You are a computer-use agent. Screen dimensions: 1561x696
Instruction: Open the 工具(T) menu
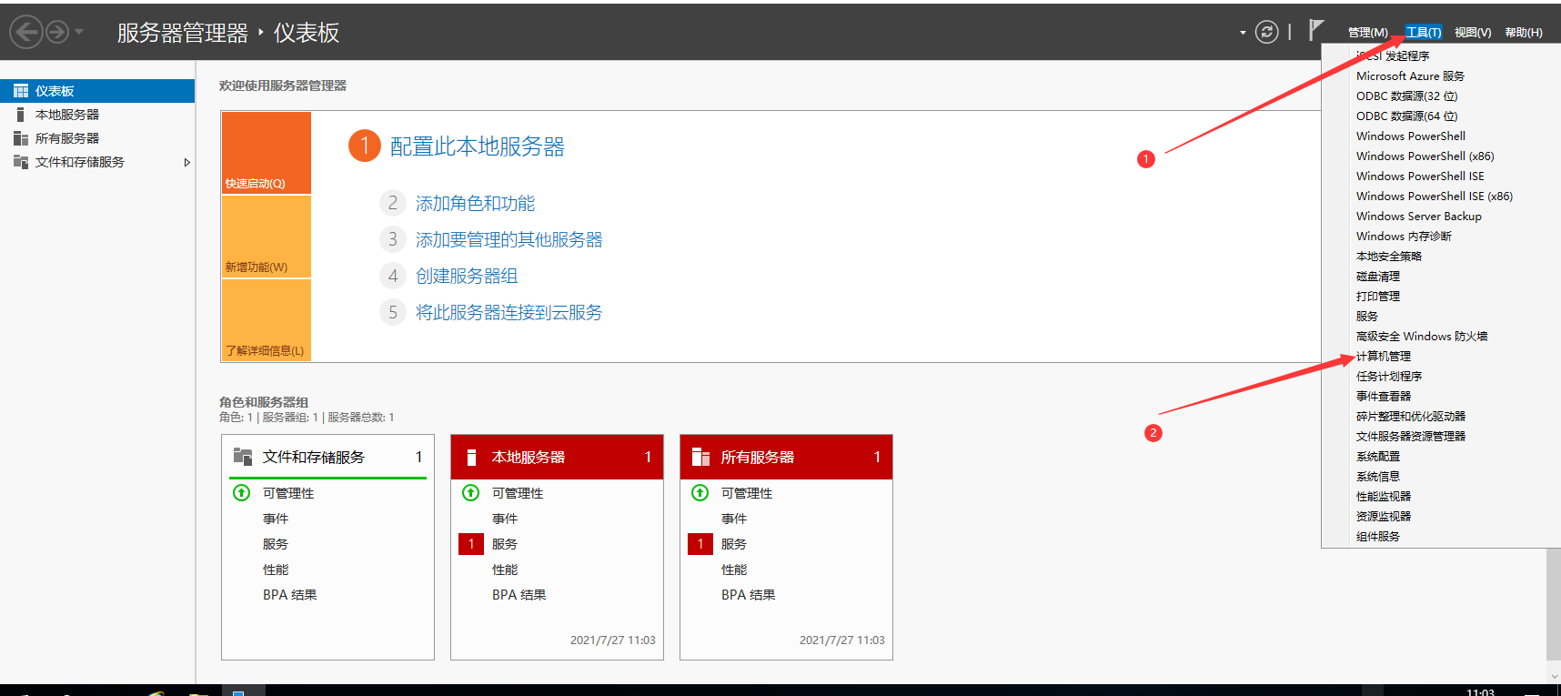pos(1424,33)
